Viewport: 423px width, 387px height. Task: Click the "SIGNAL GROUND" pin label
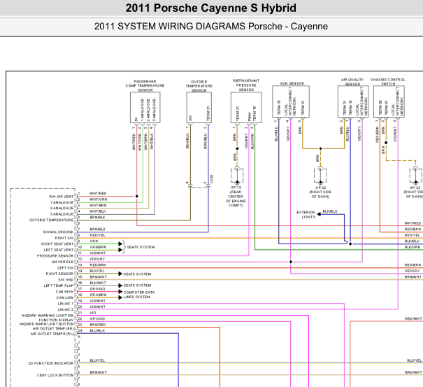point(58,232)
